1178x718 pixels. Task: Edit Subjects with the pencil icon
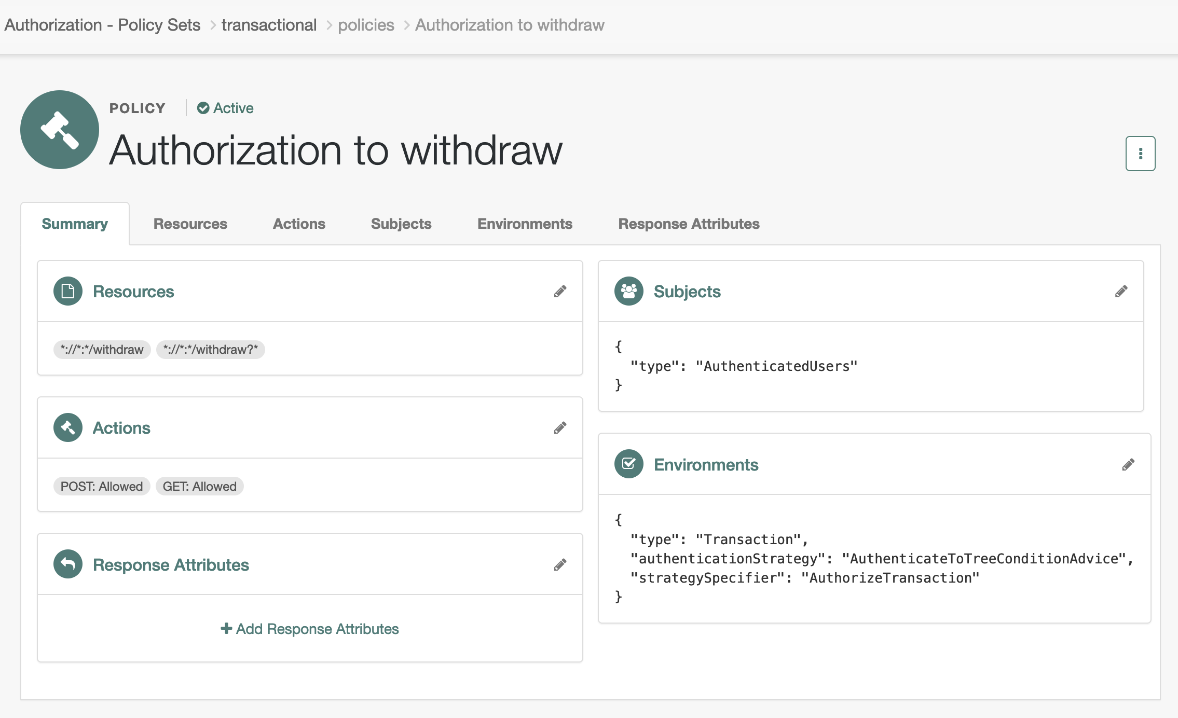click(1121, 292)
